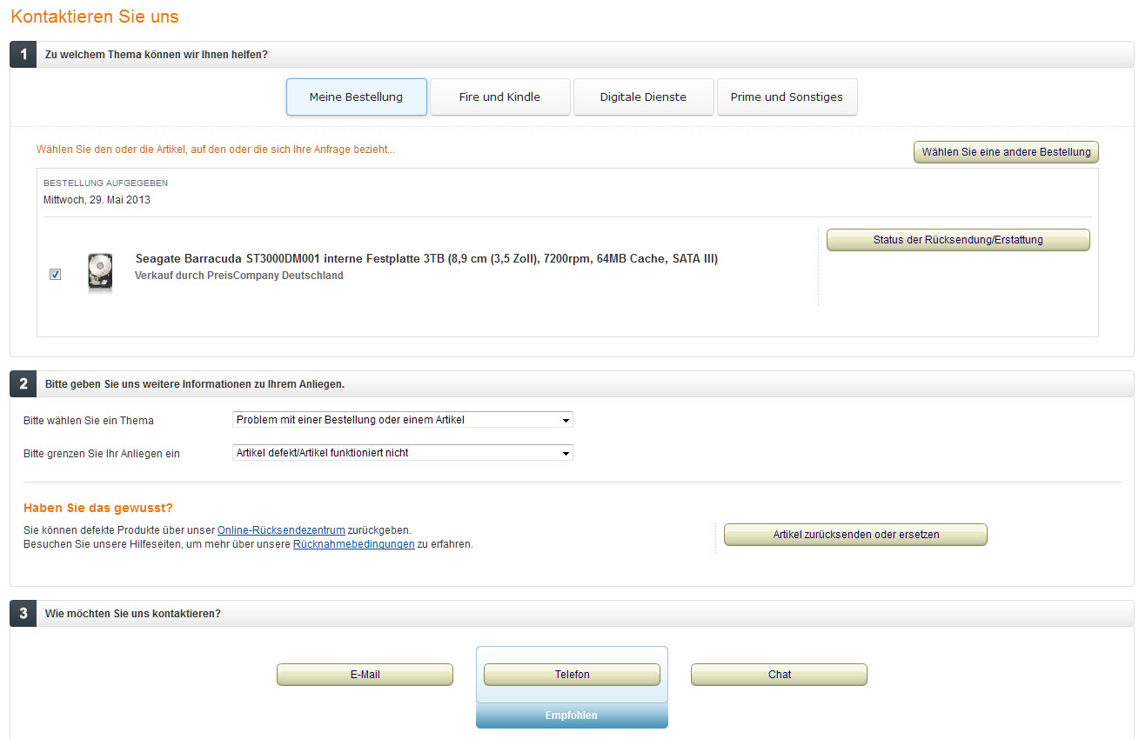Click the Seagate Barracuda ST3000DM001 product title
Viewport: 1139px width, 739px height.
tap(426, 259)
